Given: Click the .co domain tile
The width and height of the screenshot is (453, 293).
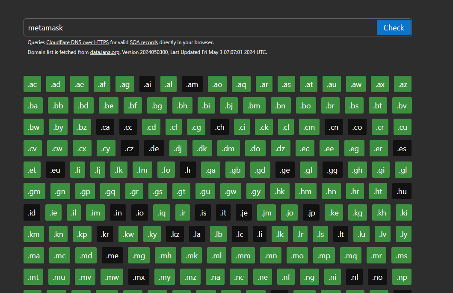Looking at the screenshot, I should [357, 127].
